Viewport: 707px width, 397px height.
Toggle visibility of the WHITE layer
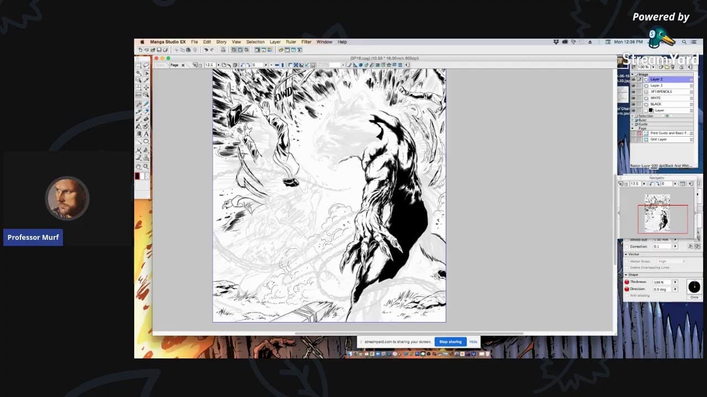click(x=633, y=98)
